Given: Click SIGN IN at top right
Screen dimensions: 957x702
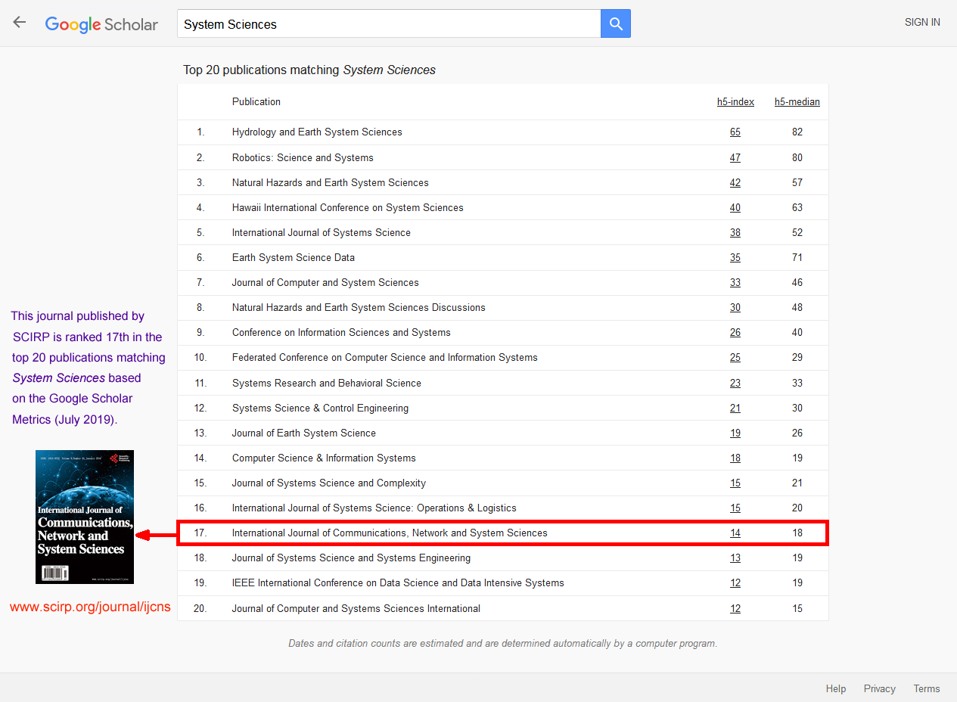Looking at the screenshot, I should click(922, 23).
